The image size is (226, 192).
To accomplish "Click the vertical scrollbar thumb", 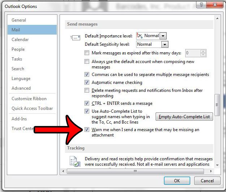I will pos(217,105).
